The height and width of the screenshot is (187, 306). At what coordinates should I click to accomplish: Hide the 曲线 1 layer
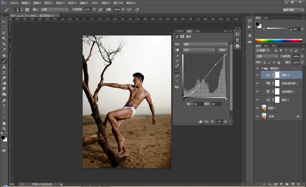[257, 100]
